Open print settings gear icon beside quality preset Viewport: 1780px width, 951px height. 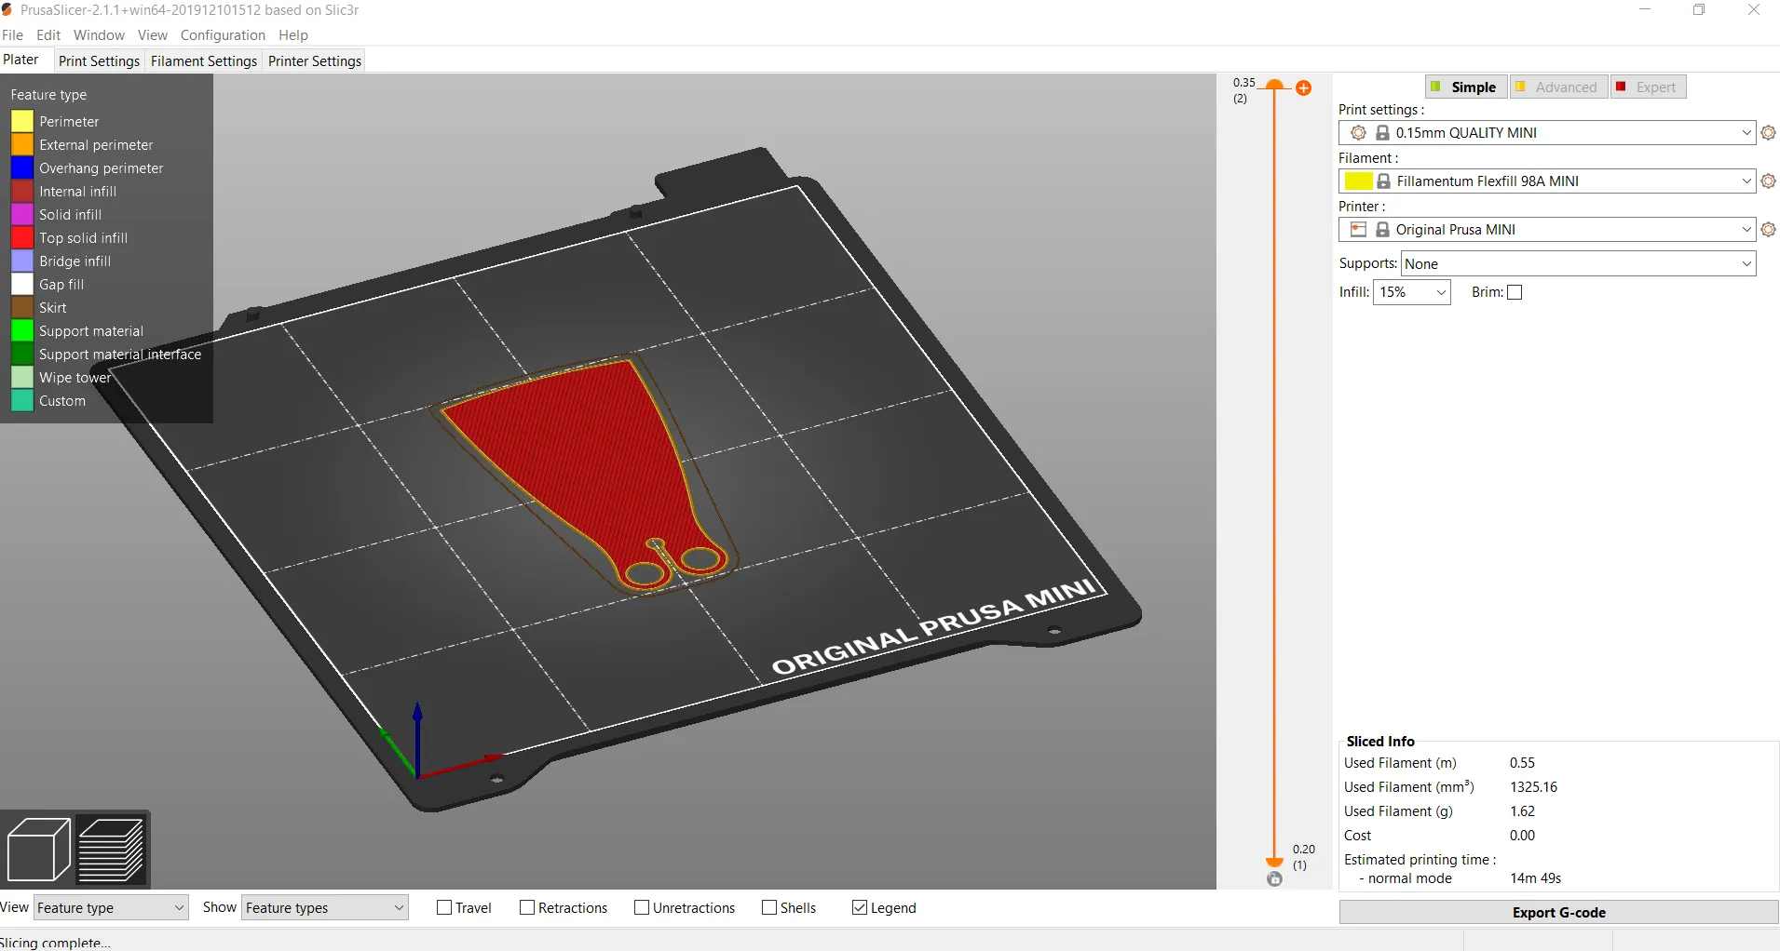(1768, 133)
